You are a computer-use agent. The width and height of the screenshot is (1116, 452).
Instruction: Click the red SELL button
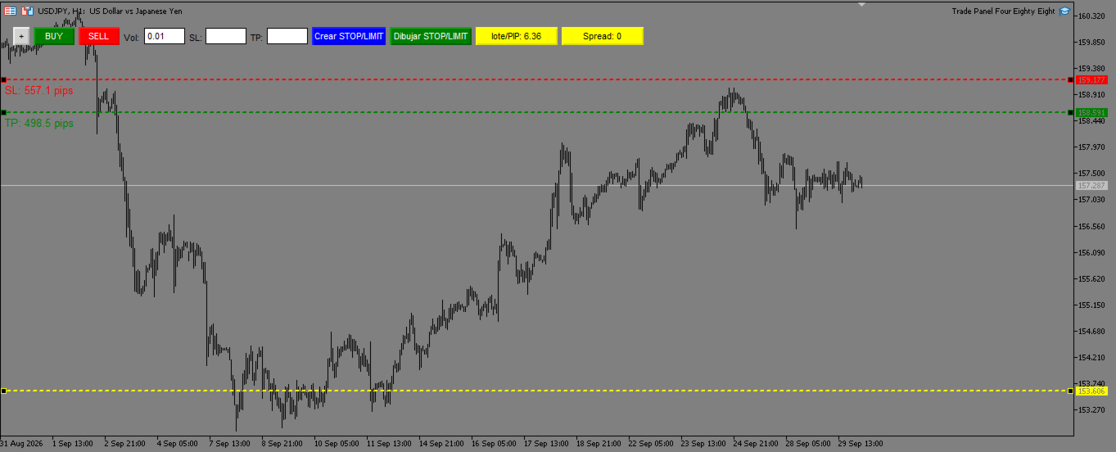click(99, 36)
